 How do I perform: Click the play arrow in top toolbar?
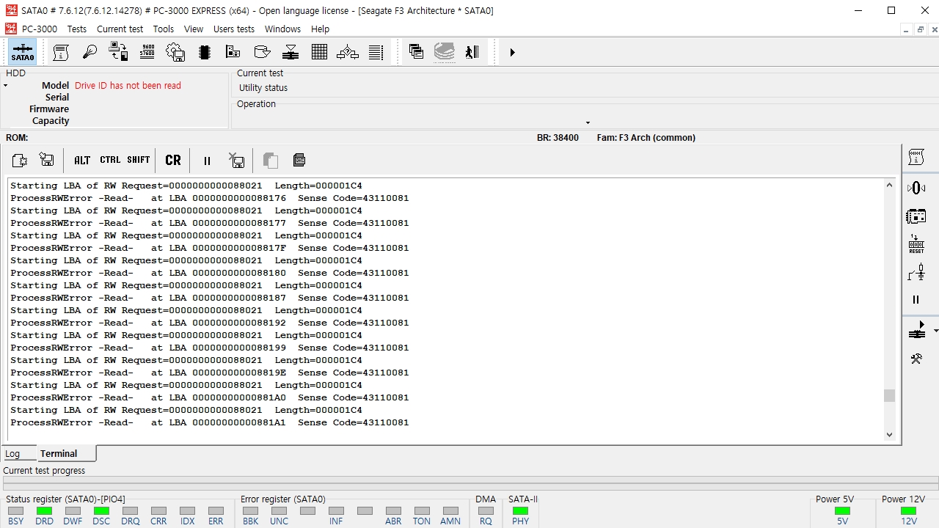point(512,52)
